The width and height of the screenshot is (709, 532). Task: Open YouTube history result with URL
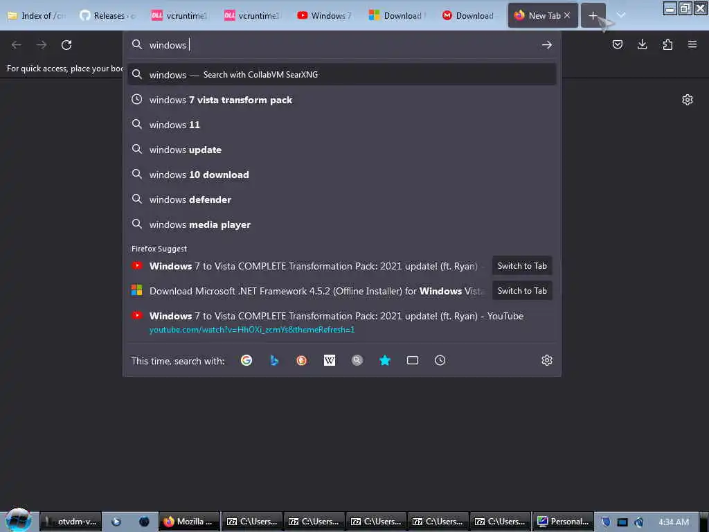342,322
